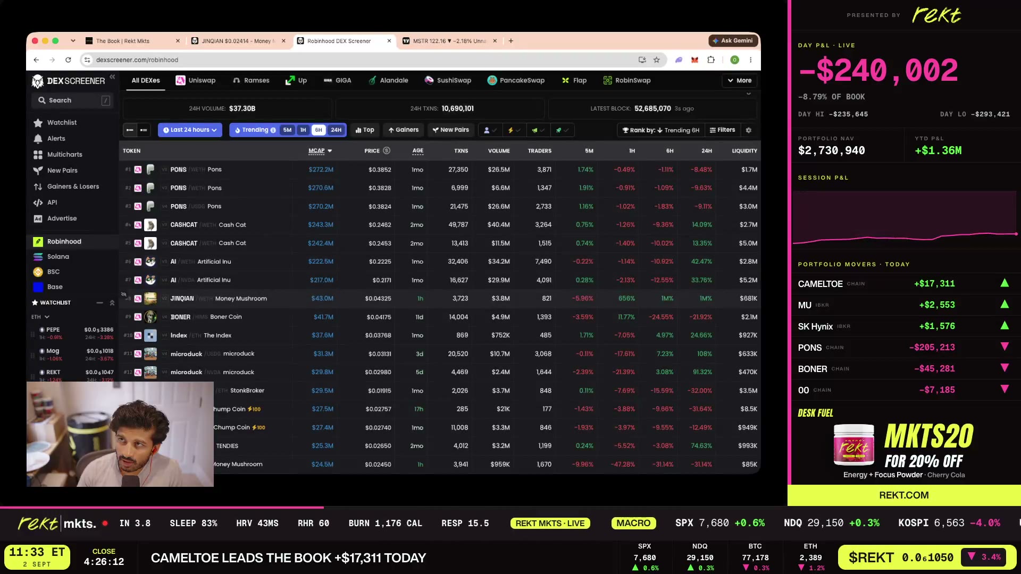Screen dimensions: 1021x574
Task: Switch to the MSTR browser tab
Action: click(x=449, y=41)
